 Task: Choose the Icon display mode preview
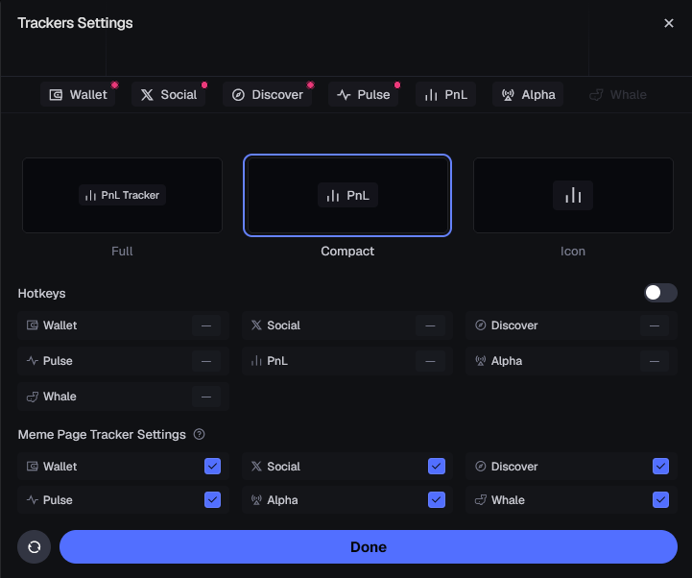tap(573, 195)
